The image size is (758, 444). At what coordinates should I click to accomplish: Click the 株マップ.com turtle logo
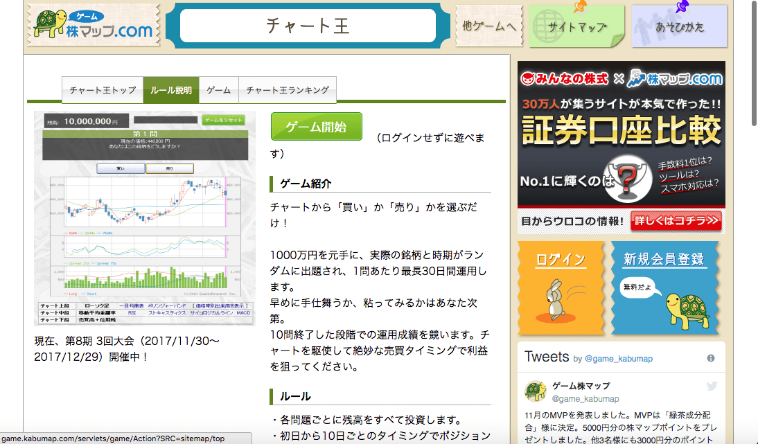click(x=92, y=26)
